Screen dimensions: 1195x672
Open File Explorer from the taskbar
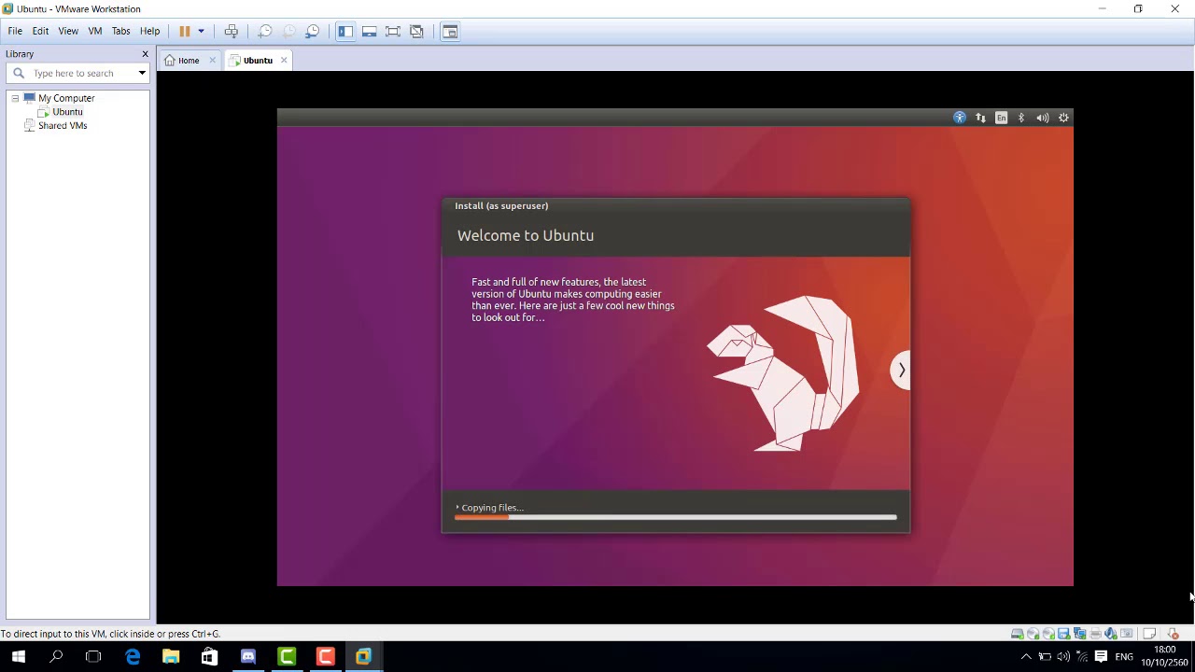pos(171,657)
